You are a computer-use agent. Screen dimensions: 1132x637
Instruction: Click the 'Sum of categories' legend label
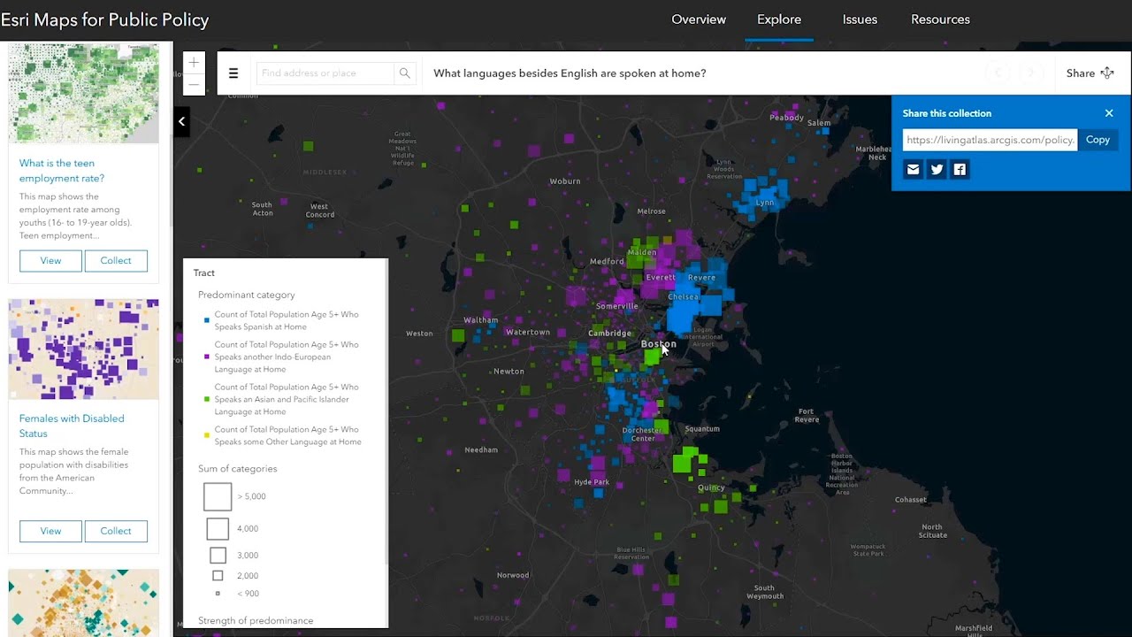[x=238, y=469]
